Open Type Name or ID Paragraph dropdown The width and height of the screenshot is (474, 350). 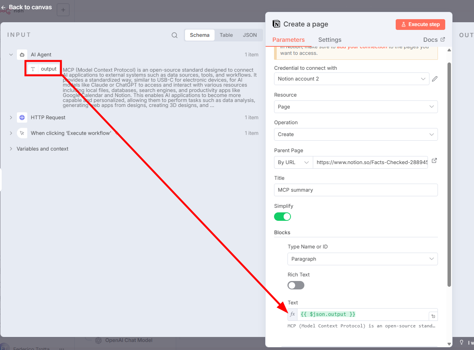point(362,259)
